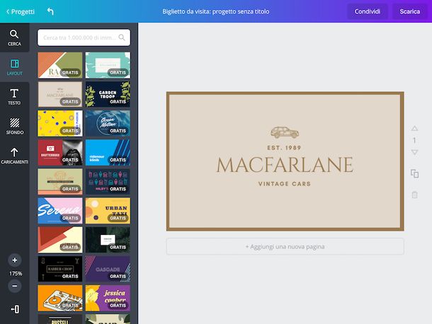Open the Cerca search tab

coord(14,37)
